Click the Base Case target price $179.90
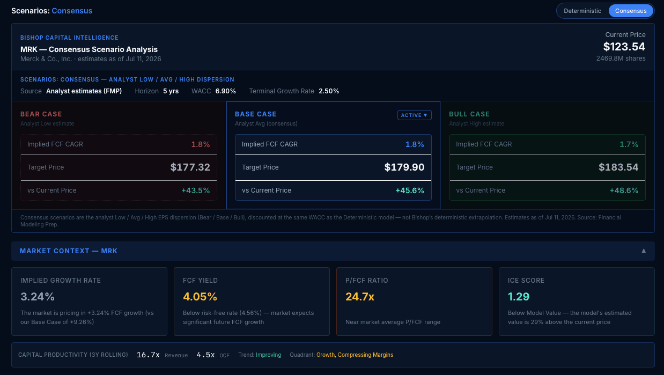The image size is (664, 375). coord(404,167)
